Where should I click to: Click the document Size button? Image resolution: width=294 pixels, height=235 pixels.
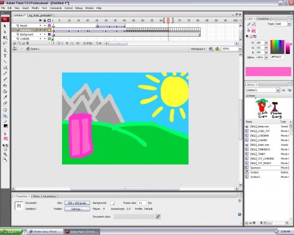[x=77, y=203]
